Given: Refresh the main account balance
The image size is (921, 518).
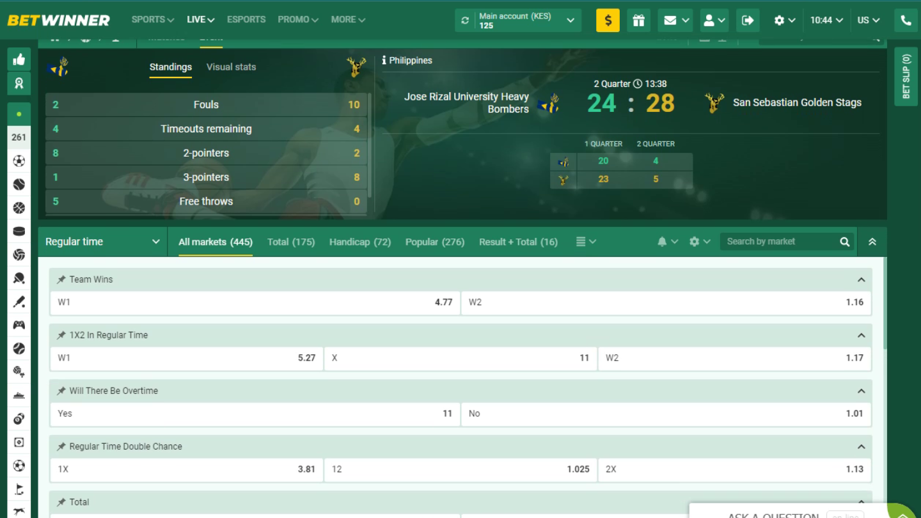Looking at the screenshot, I should pyautogui.click(x=465, y=20).
